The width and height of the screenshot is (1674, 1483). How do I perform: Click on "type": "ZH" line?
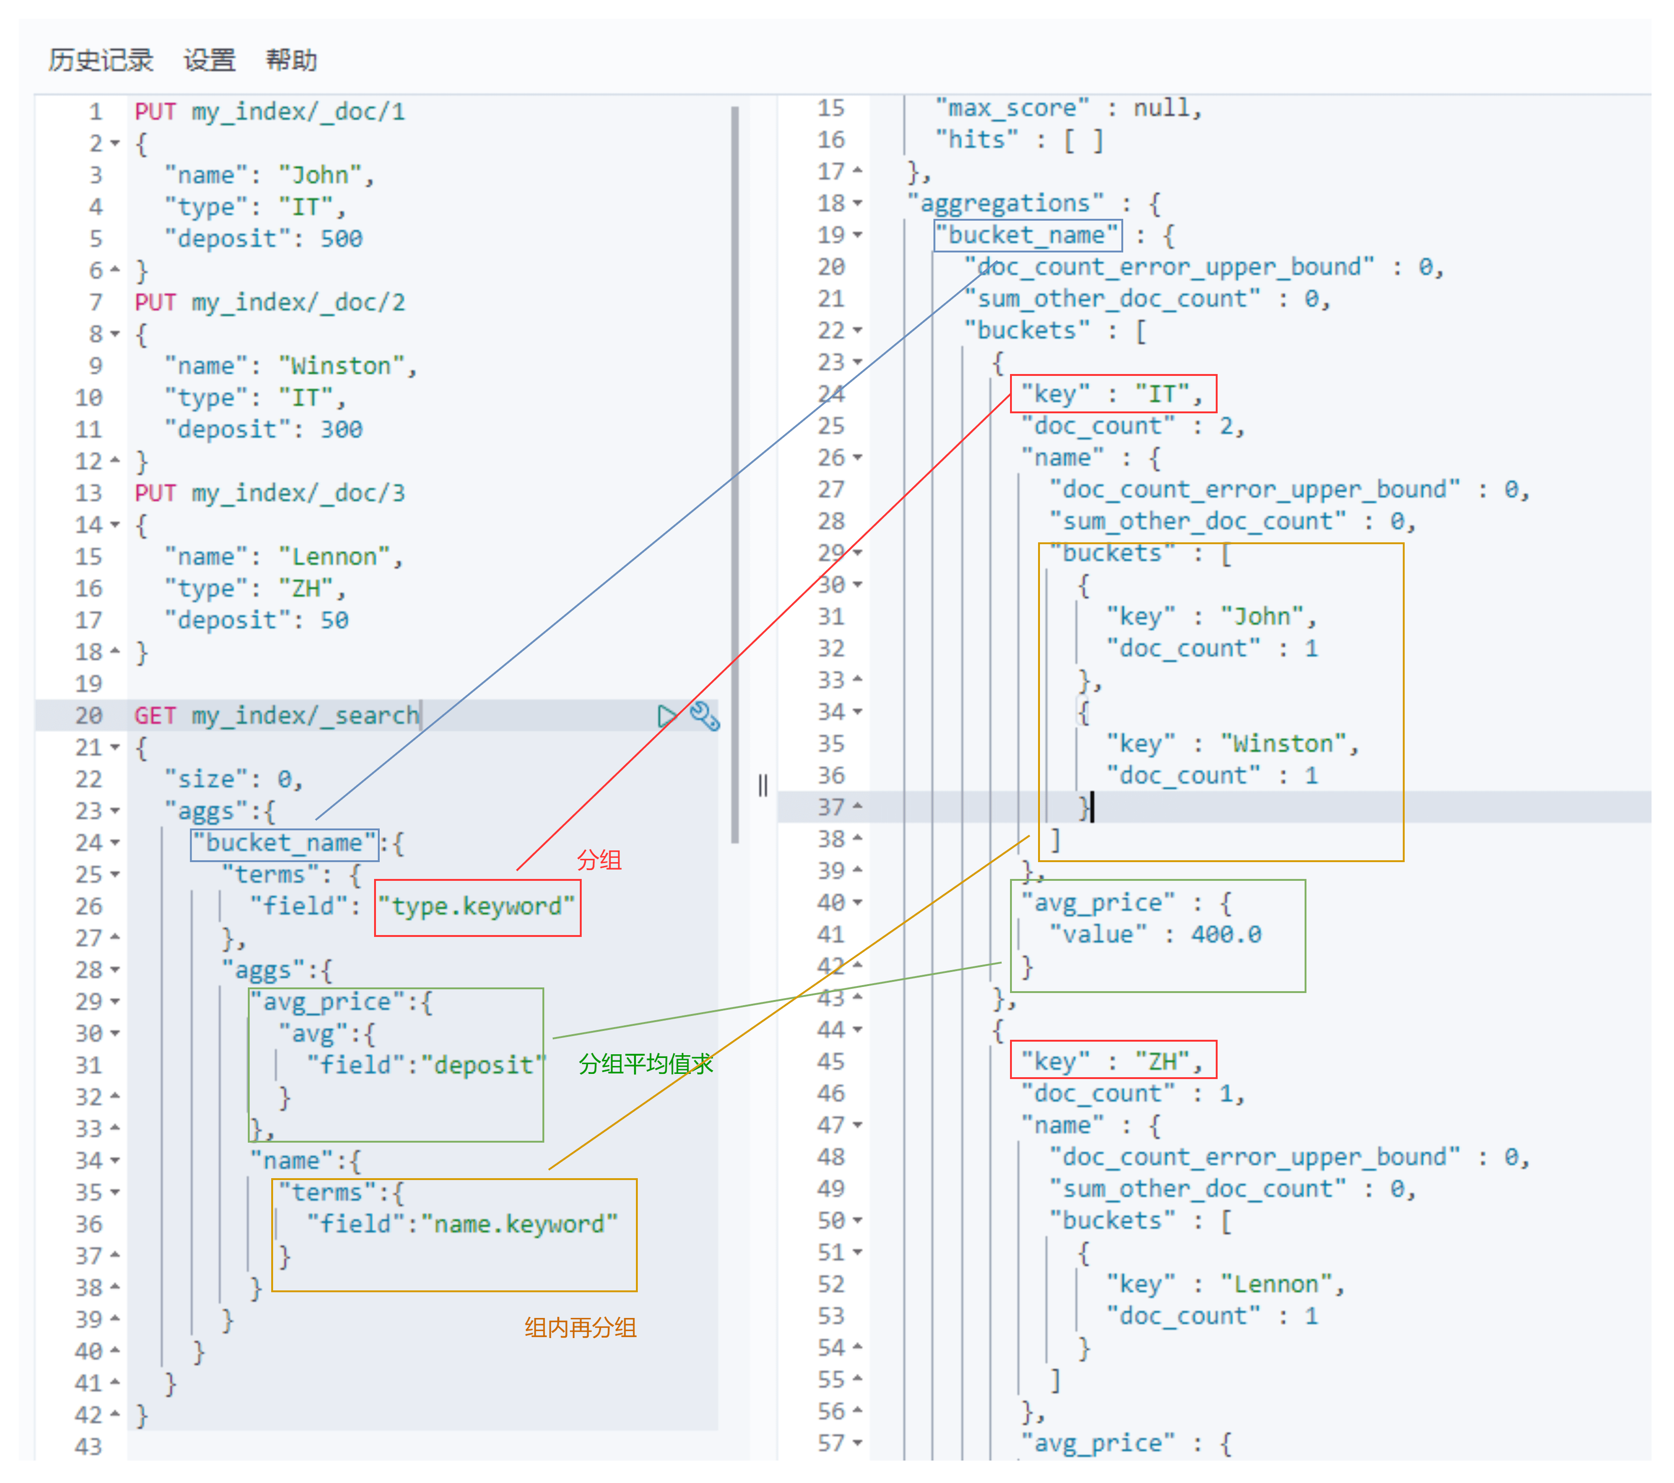pyautogui.click(x=255, y=589)
